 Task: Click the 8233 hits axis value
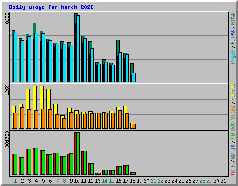click(7, 19)
